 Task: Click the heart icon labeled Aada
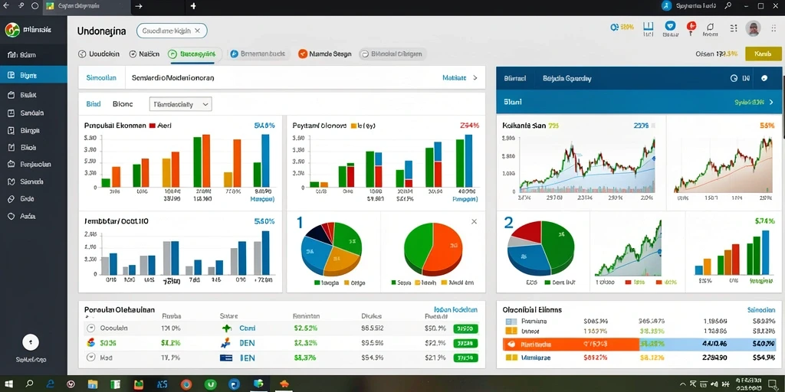click(11, 217)
